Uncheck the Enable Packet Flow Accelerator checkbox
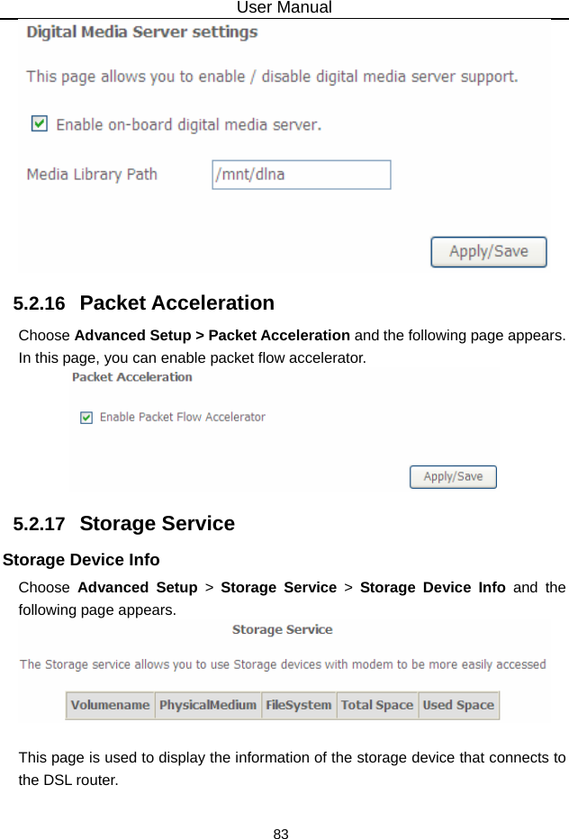569x839 pixels. click(86, 417)
